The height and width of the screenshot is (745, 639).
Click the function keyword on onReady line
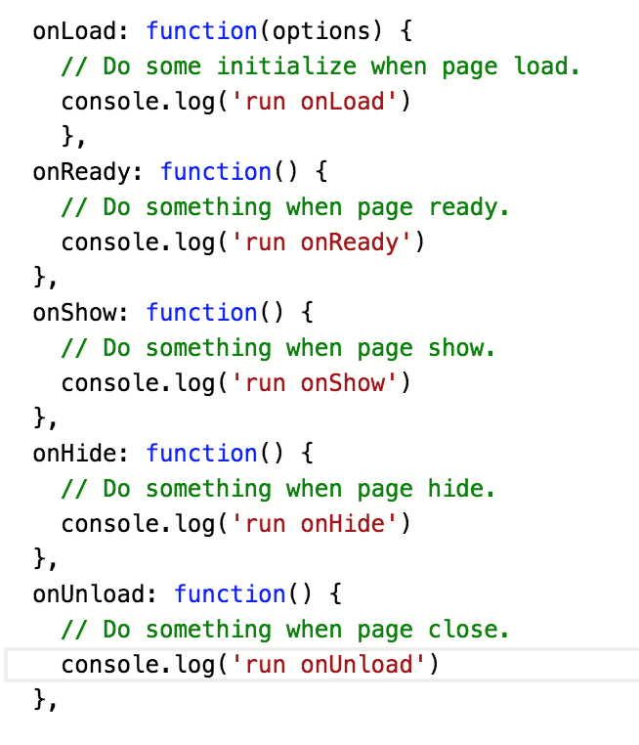(216, 172)
